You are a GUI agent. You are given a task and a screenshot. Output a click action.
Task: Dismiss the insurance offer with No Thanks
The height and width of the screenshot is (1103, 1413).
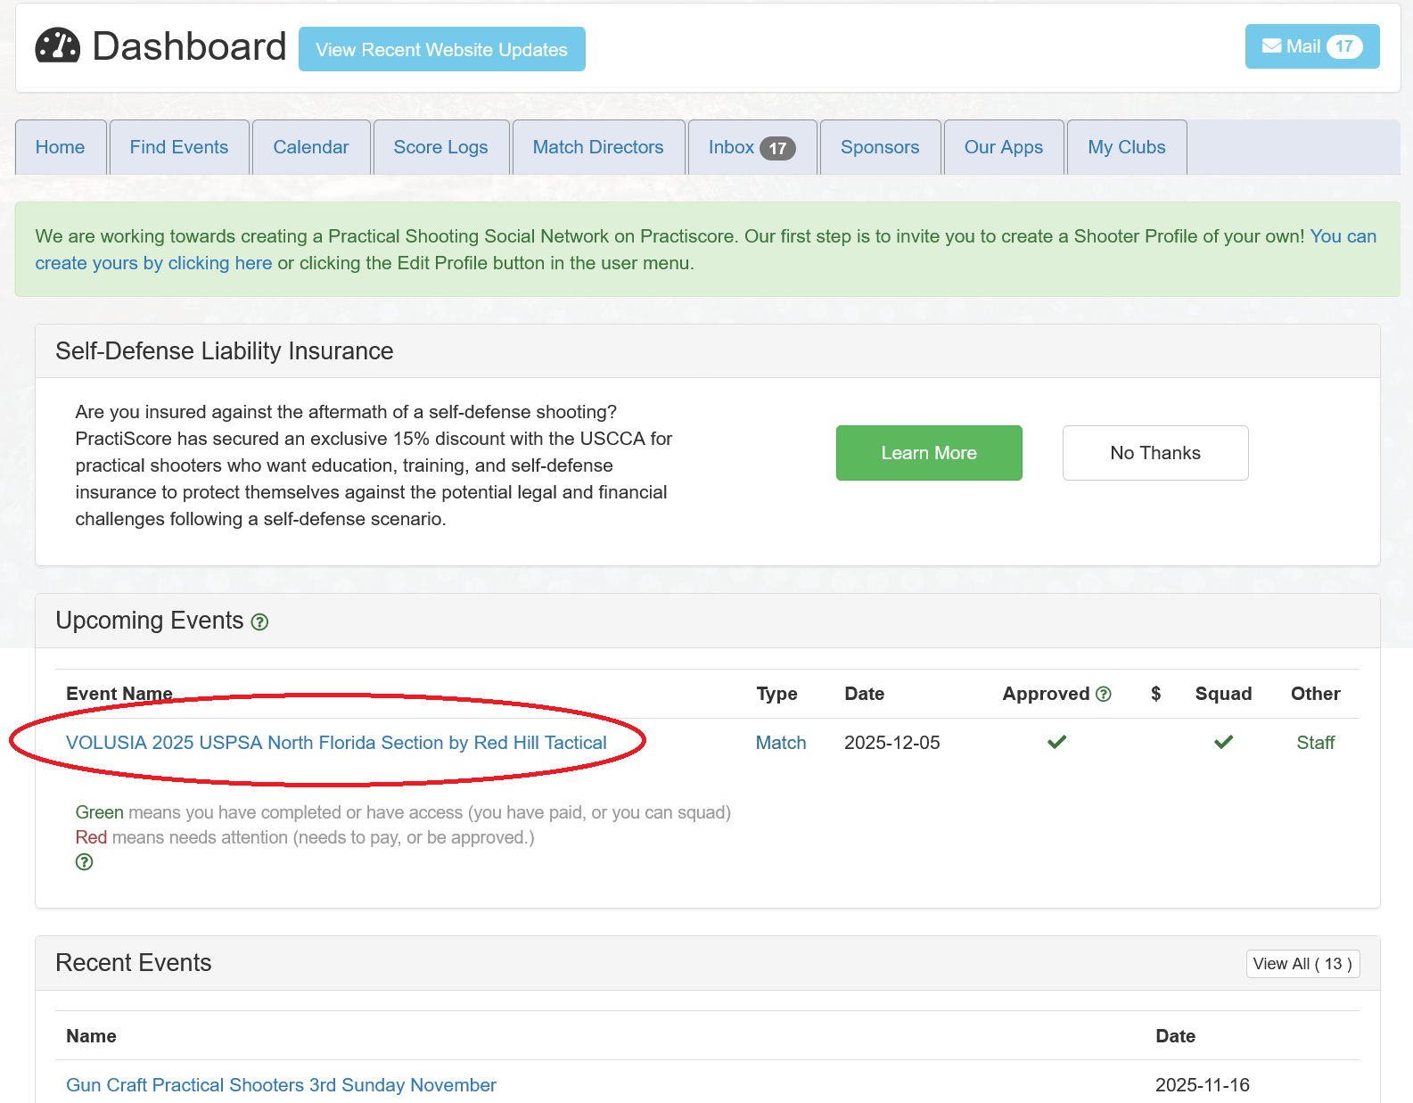coord(1154,453)
